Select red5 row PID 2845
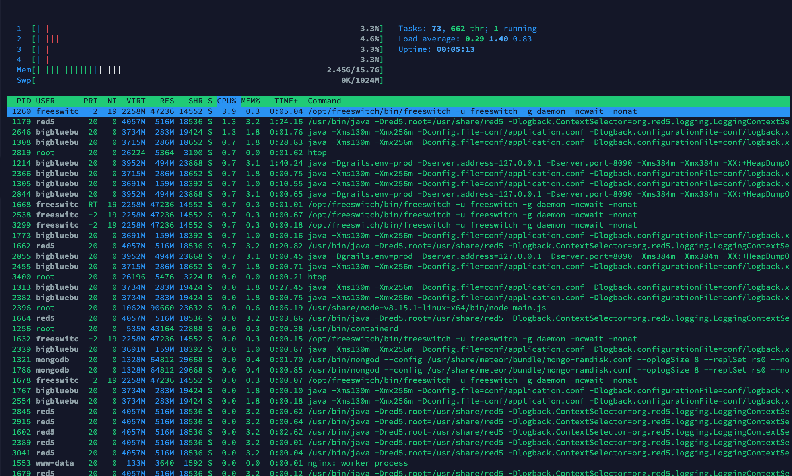This screenshot has width=792, height=476. pyautogui.click(x=398, y=412)
